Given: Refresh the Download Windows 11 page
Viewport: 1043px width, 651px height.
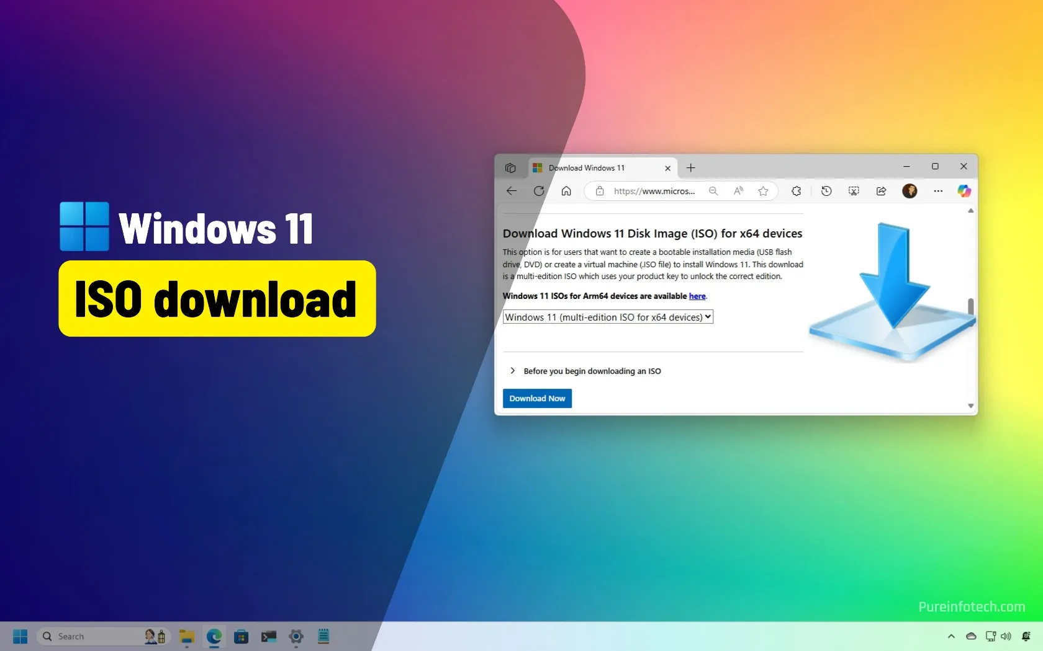Looking at the screenshot, I should pos(539,191).
